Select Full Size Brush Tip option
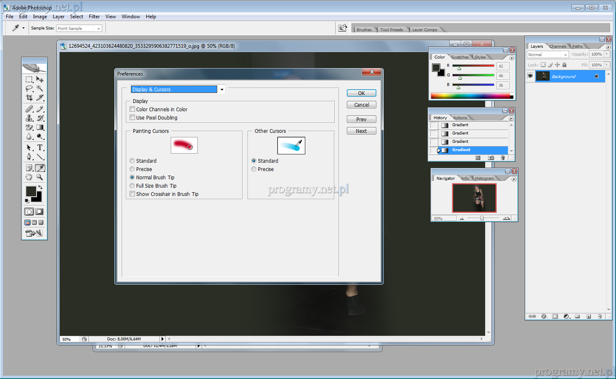616x379 pixels. pos(132,186)
